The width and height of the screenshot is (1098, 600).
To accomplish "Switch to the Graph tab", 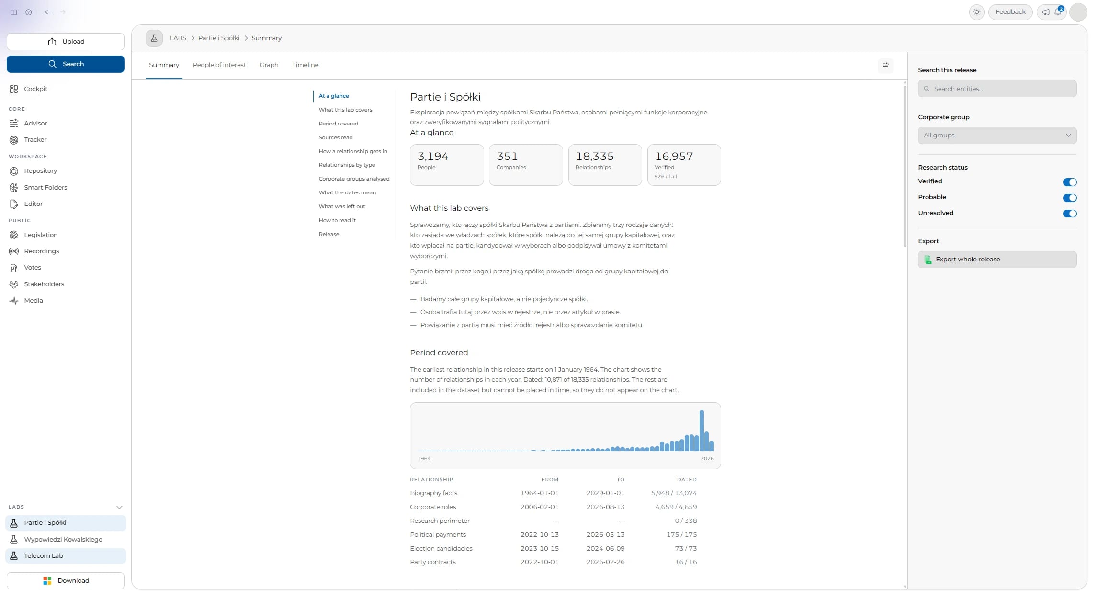I will 269,65.
